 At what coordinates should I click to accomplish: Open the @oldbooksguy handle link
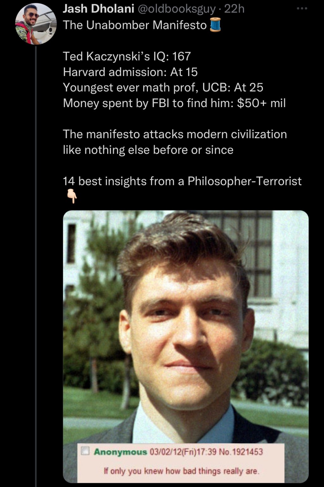176,9
